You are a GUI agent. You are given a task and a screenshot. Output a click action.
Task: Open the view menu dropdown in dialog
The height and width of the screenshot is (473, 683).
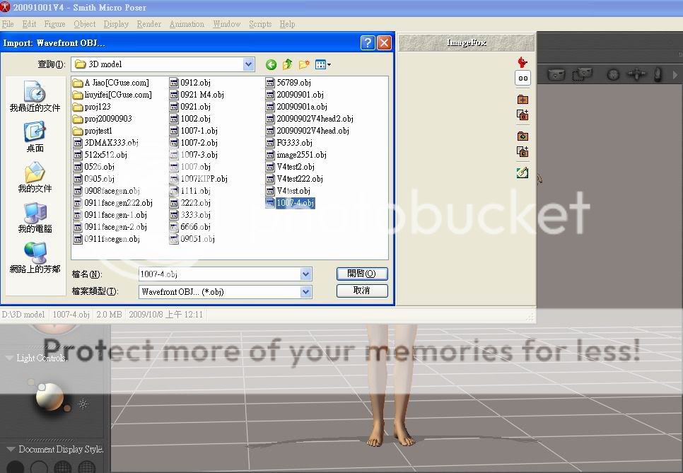(x=323, y=65)
